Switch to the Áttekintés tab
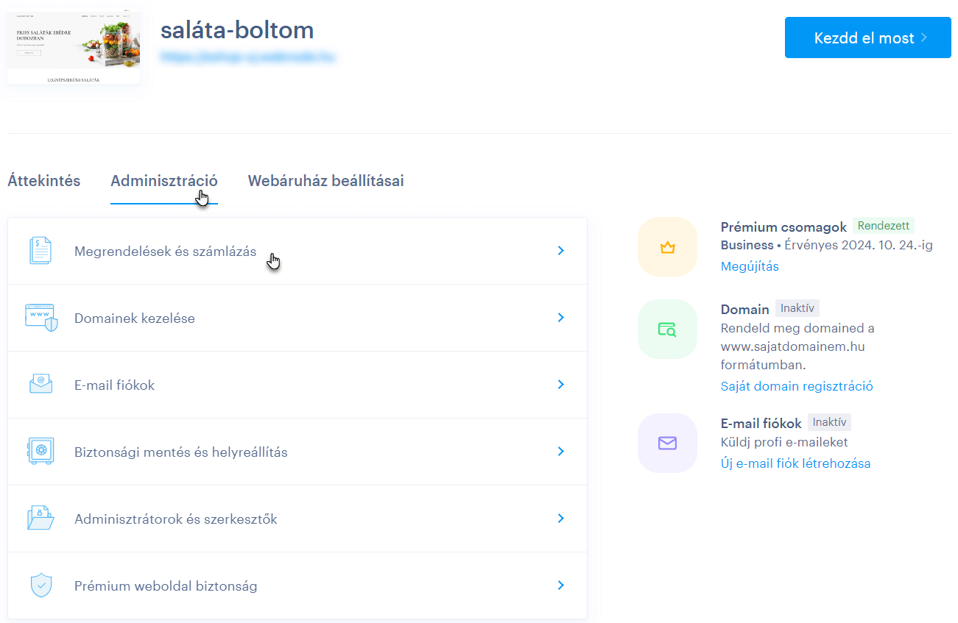The width and height of the screenshot is (958, 623). click(x=44, y=181)
